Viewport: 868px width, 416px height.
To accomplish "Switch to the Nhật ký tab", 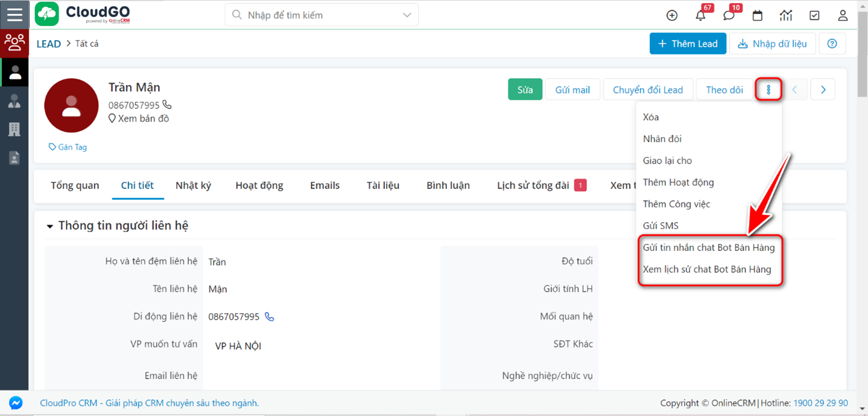I will [x=194, y=185].
